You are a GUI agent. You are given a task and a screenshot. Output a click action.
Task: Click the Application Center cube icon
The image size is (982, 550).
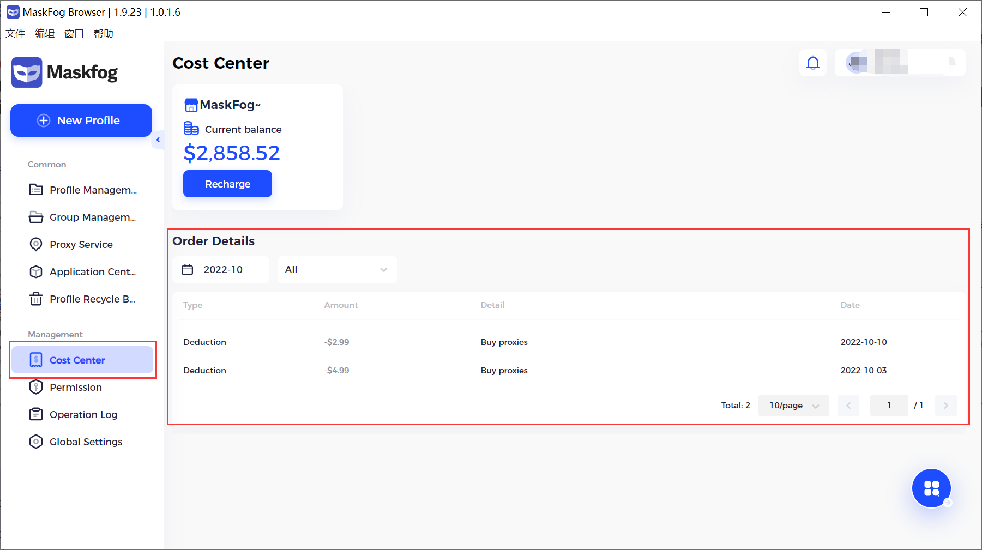(36, 271)
